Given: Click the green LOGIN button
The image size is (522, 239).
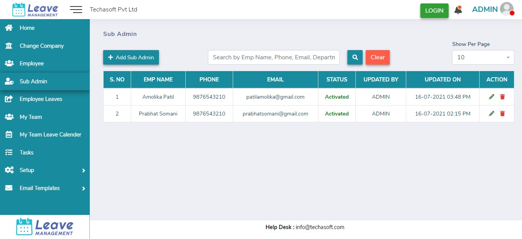Looking at the screenshot, I should point(434,11).
